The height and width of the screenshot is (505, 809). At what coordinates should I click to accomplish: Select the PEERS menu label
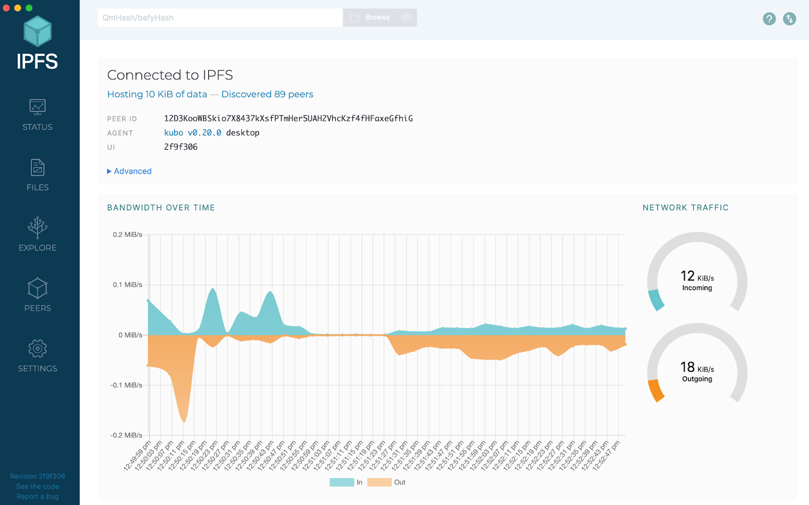37,308
